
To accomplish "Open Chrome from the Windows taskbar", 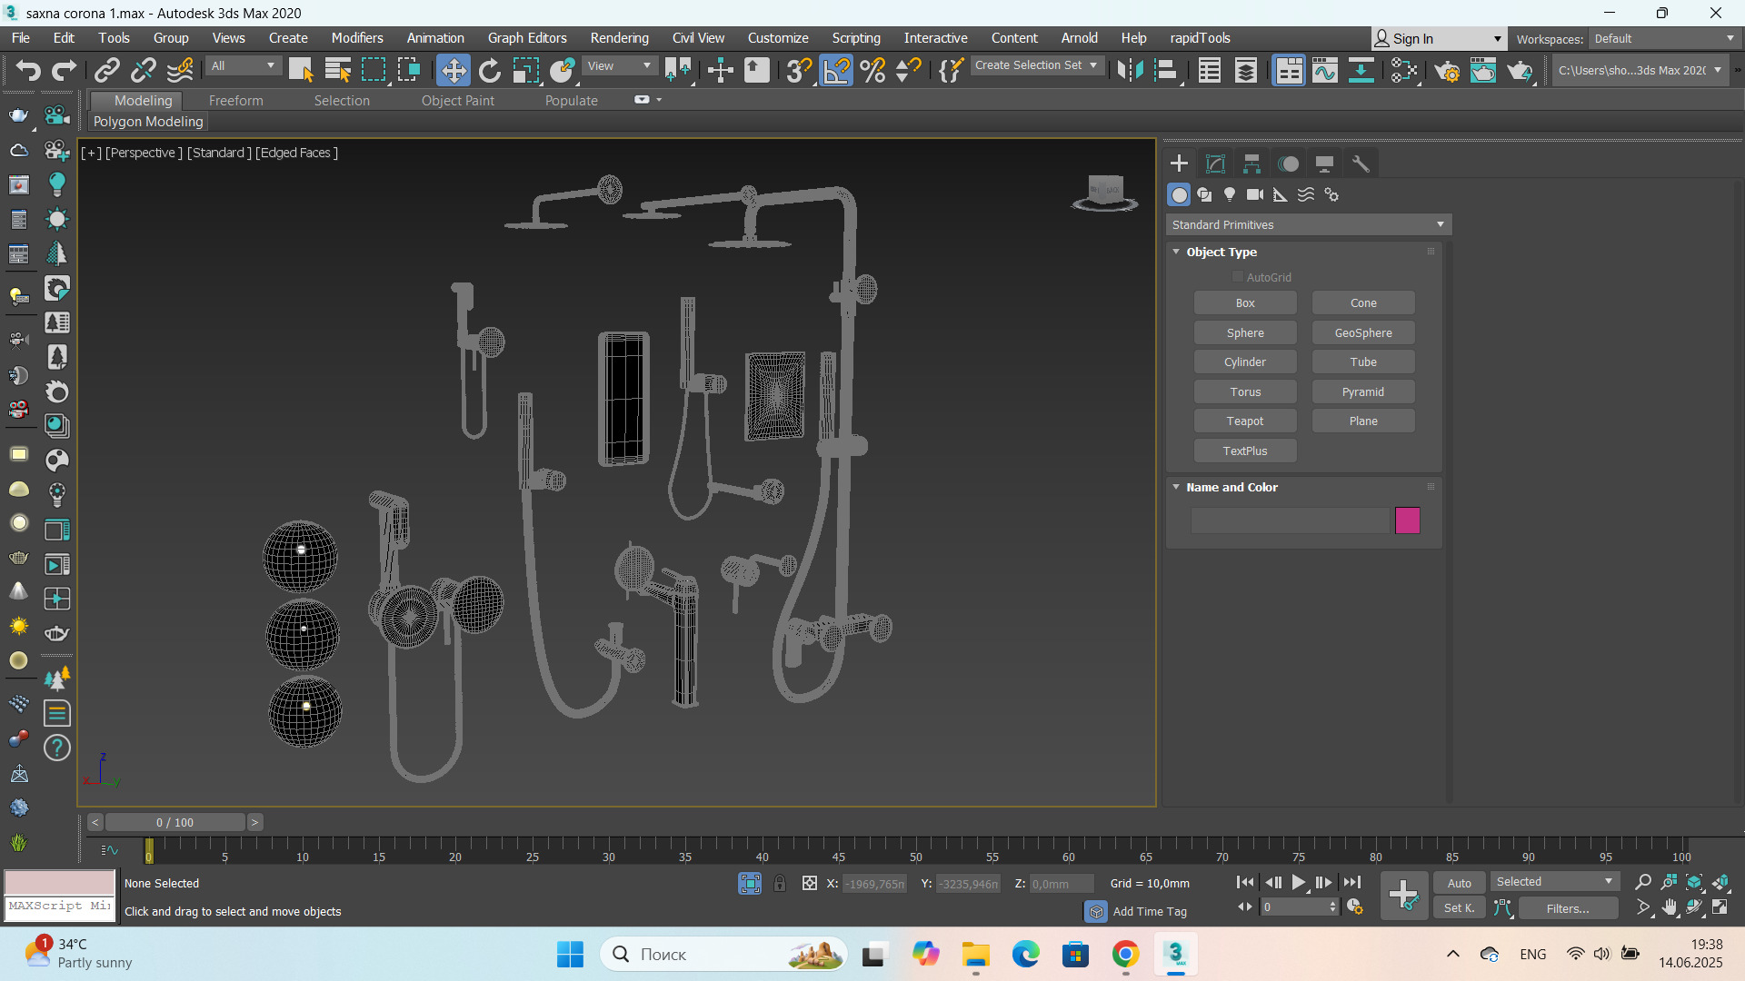I will [x=1125, y=954].
